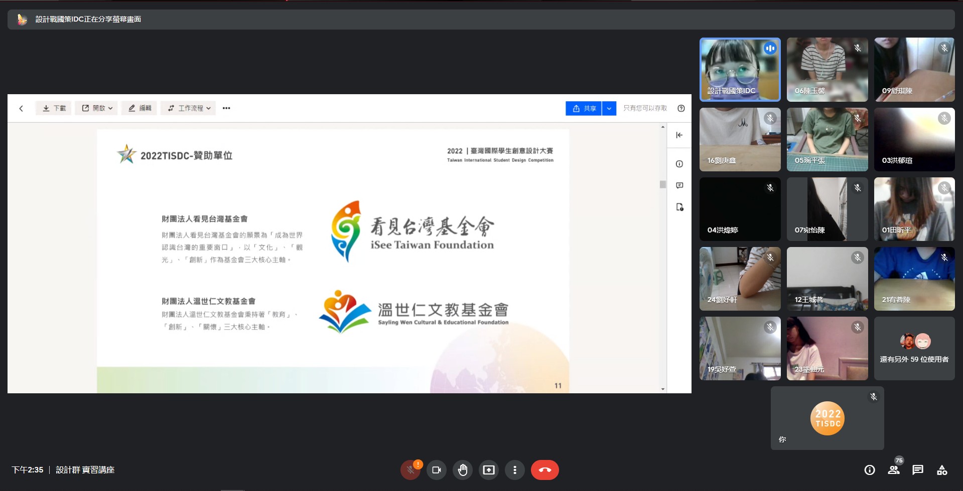Click the present screen icon in the control bar

488,469
